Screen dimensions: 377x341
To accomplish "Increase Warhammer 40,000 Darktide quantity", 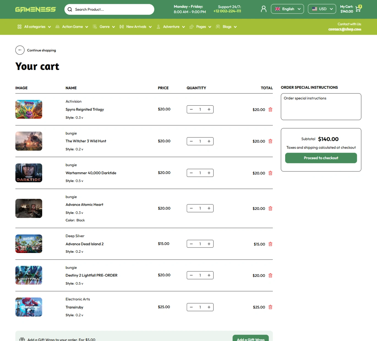I will pyautogui.click(x=209, y=173).
